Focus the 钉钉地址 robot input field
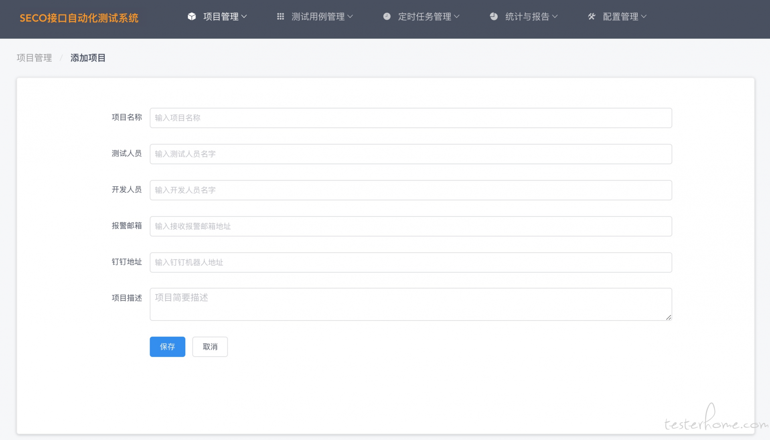 (x=411, y=262)
